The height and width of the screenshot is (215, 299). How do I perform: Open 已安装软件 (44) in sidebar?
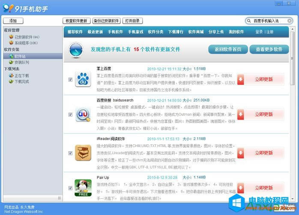[27, 37]
